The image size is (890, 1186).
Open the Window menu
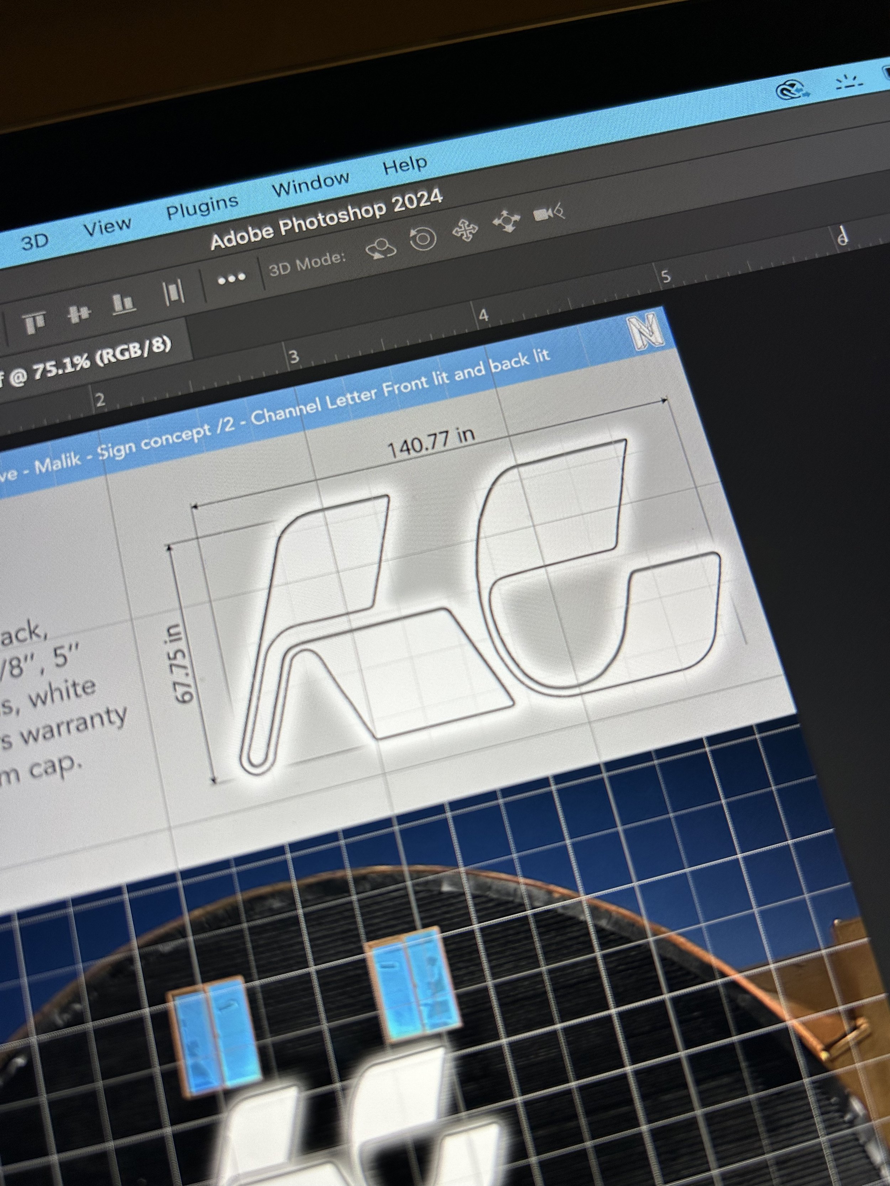[x=311, y=183]
